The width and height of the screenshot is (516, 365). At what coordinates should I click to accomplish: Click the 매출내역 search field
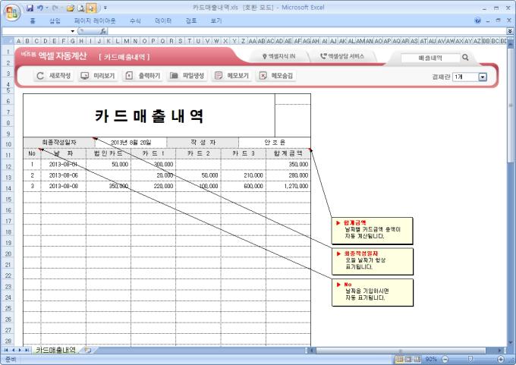coord(430,58)
